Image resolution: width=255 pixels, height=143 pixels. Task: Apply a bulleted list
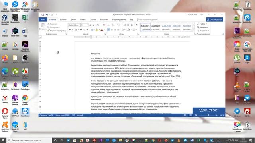pyautogui.click(x=109, y=25)
